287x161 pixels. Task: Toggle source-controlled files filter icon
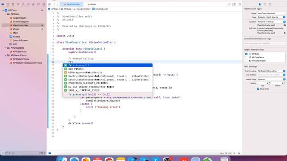[x=43, y=153]
